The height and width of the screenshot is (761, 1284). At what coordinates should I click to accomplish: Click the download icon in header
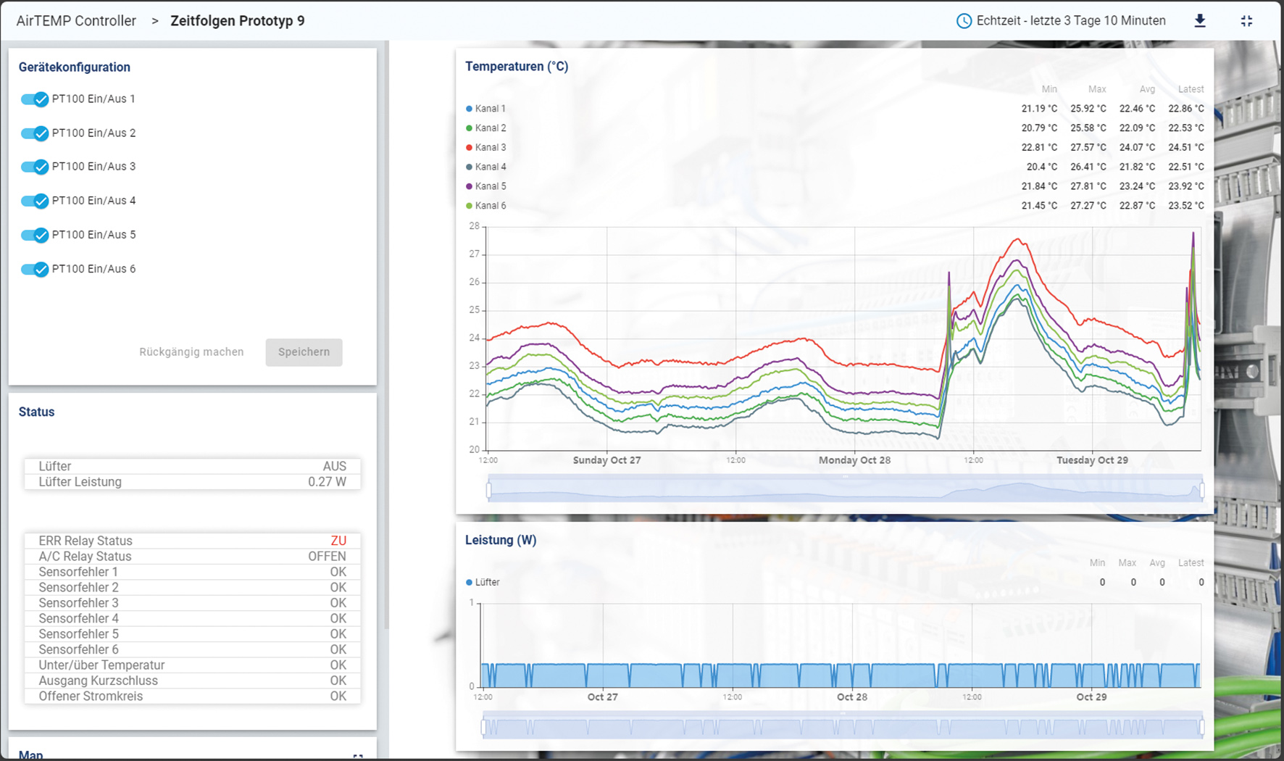[1200, 21]
